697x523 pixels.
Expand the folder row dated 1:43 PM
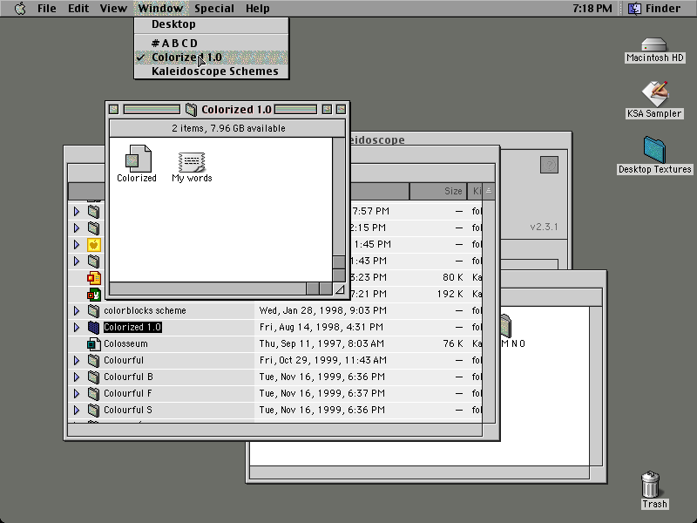(x=77, y=261)
